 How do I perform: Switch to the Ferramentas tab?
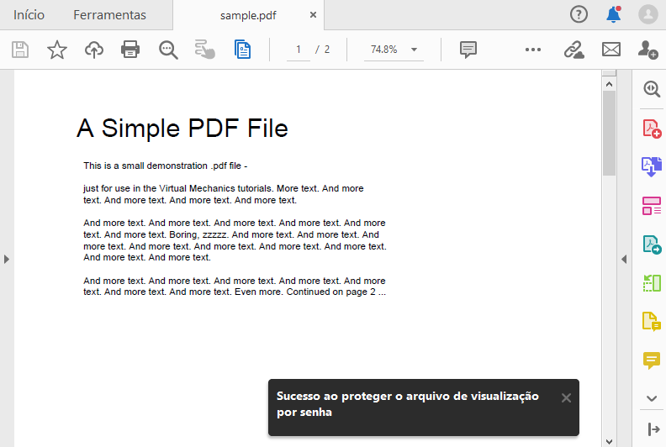point(109,15)
